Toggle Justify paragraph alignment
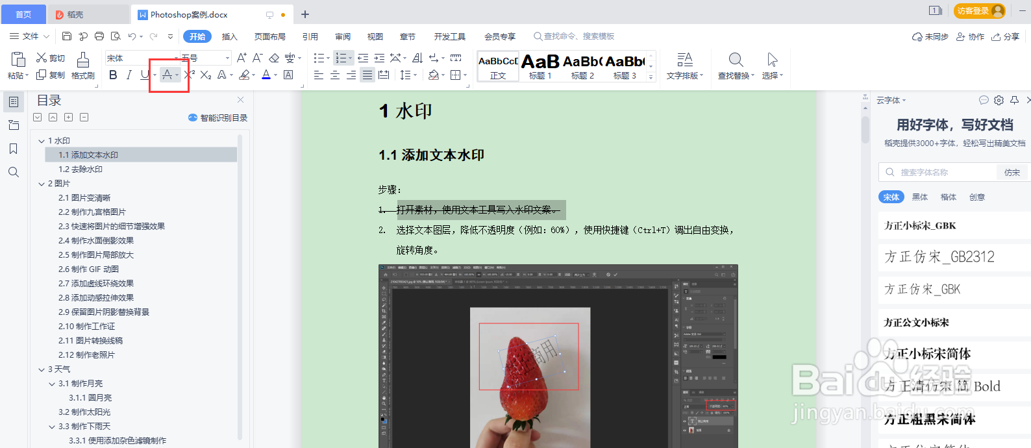This screenshot has width=1031, height=448. (367, 75)
